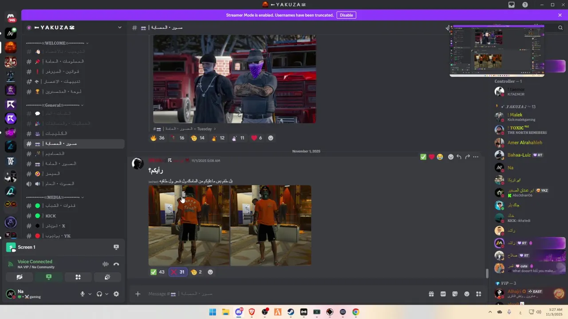Toggle microphone mute

(83, 294)
